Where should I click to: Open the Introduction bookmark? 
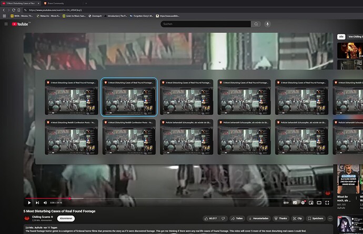click(x=116, y=16)
